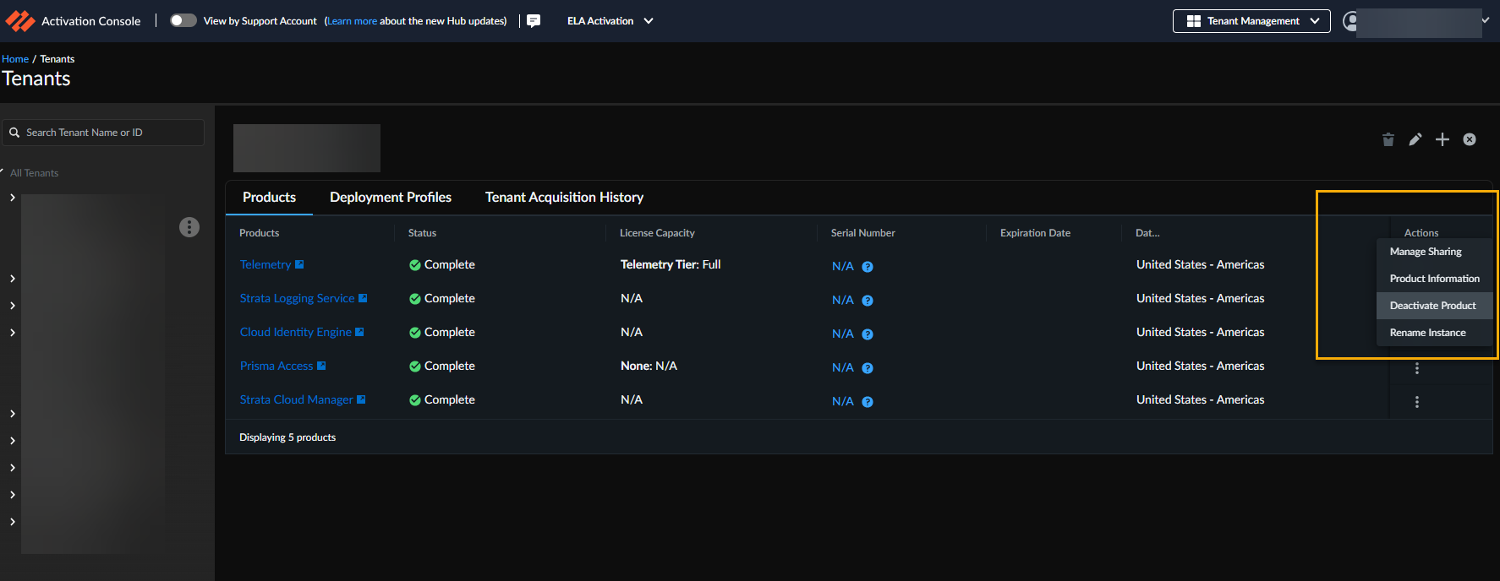The image size is (1500, 581).
Task: Click the delete tenant trash icon
Action: click(1388, 139)
